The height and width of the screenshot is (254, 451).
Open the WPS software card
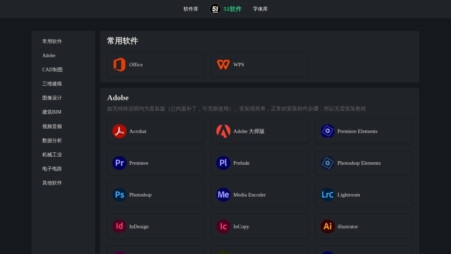[260, 65]
